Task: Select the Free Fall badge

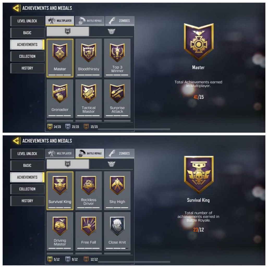Action: (89, 232)
